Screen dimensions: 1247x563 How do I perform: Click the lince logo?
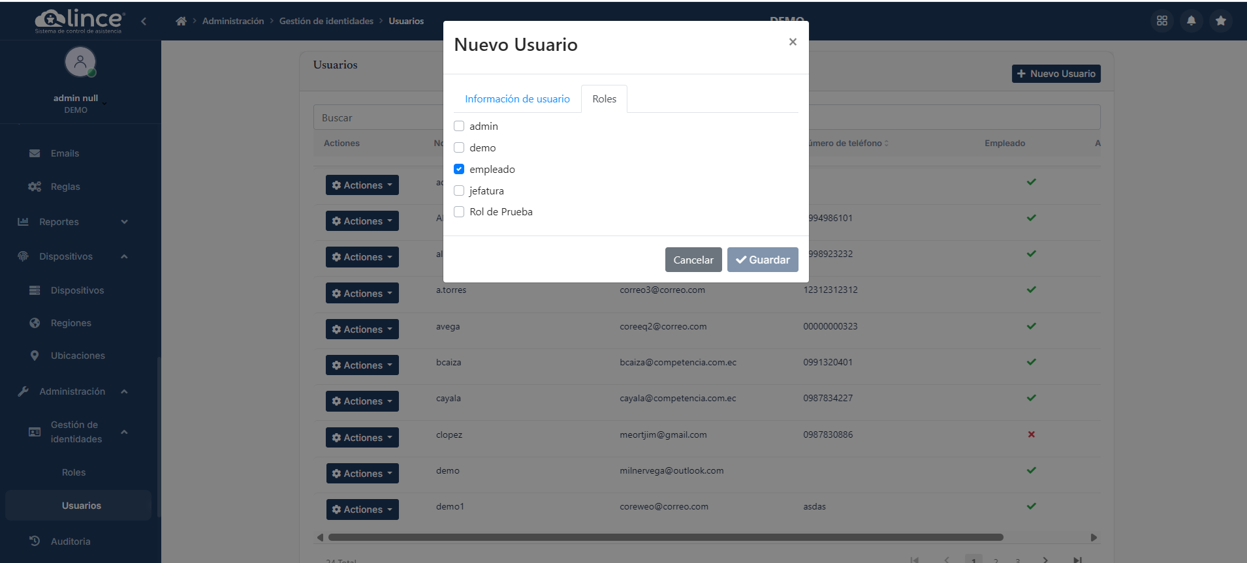coord(79,21)
